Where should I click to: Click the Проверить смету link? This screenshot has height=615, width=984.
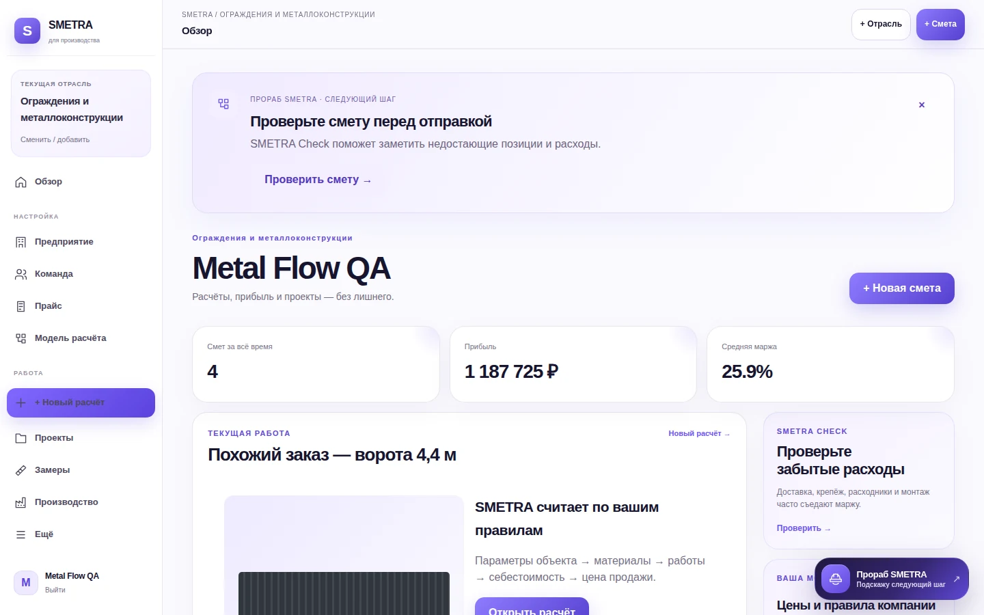coord(318,180)
